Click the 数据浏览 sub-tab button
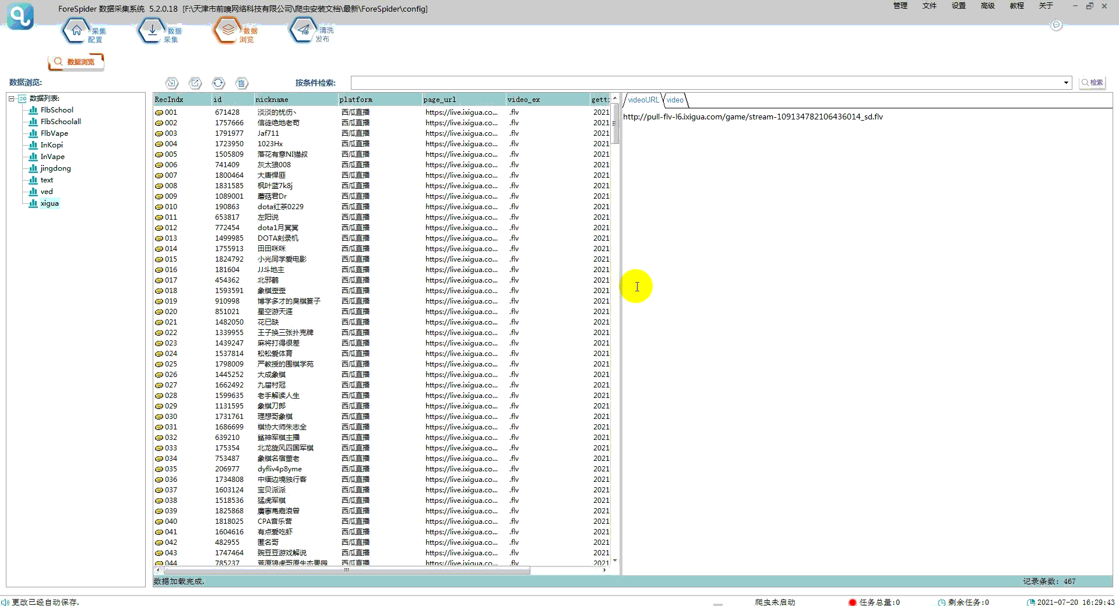The image size is (1119, 606). (76, 62)
